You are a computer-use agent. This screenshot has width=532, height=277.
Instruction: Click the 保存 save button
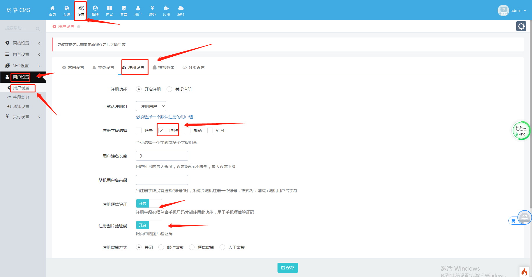[288, 268]
